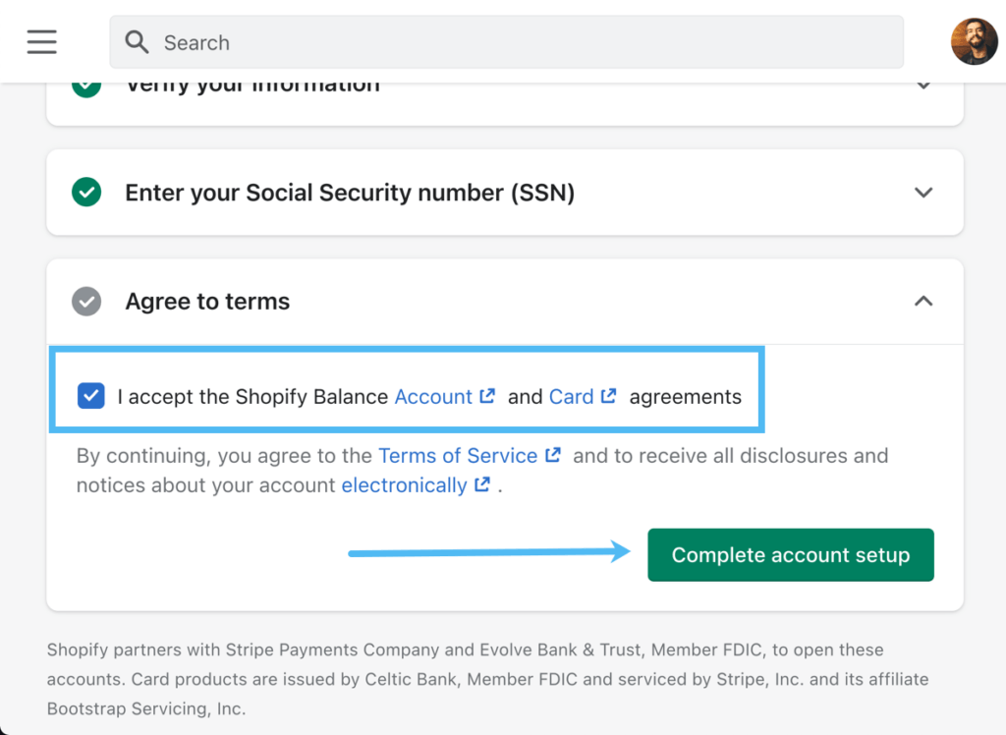Viewport: 1006px width, 735px height.
Task: Click the search magnifier icon
Action: pos(138,42)
